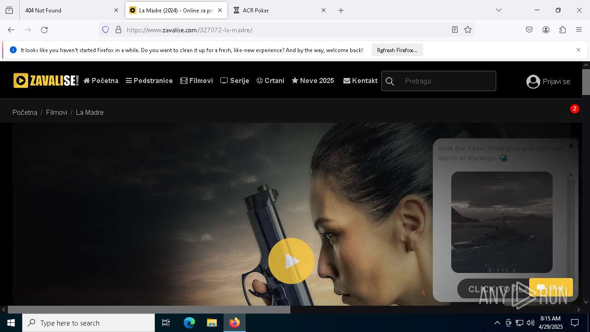The width and height of the screenshot is (590, 332).
Task: Open Task View on the taskbar
Action: (166, 323)
